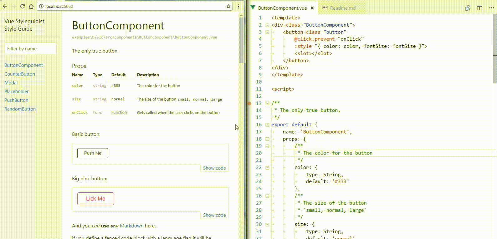The image size is (497, 239).
Task: Click the pink Lick Me button
Action: [96, 199]
